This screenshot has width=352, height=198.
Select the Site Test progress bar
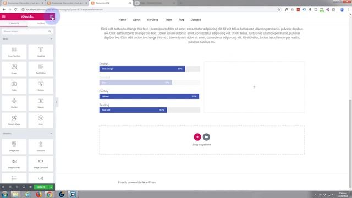(x=150, y=110)
